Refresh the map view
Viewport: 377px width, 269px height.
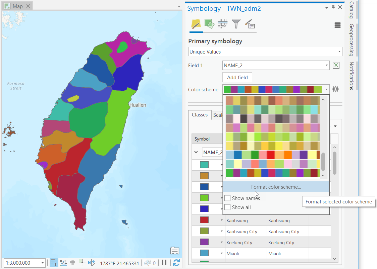tap(176, 263)
